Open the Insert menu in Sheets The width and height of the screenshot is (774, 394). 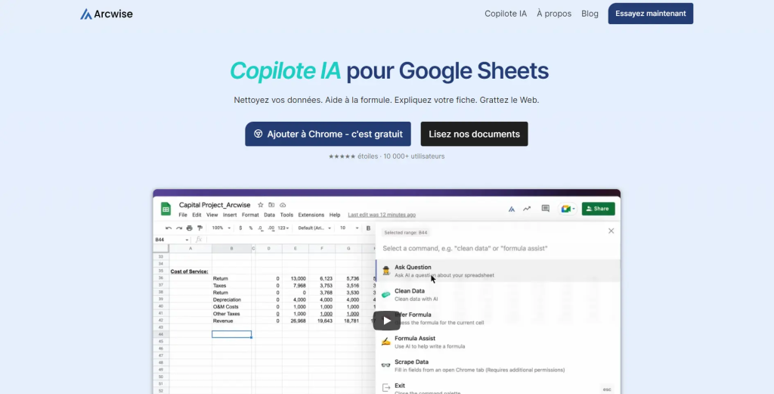[x=230, y=215]
